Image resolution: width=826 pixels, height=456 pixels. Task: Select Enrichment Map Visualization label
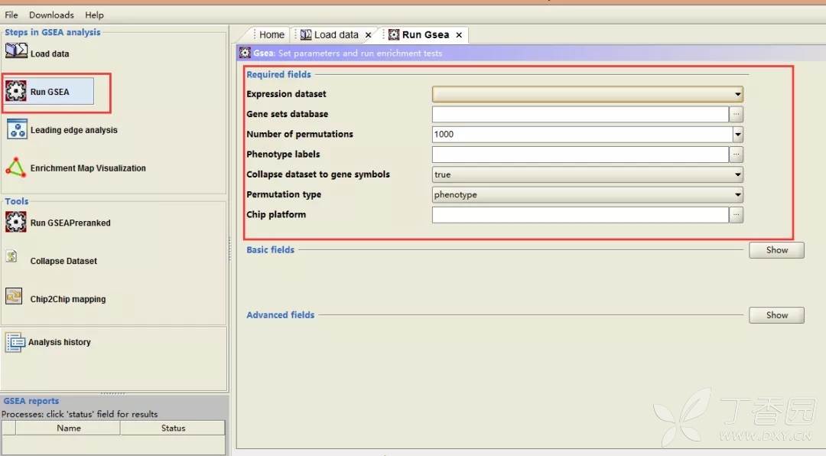tap(88, 168)
